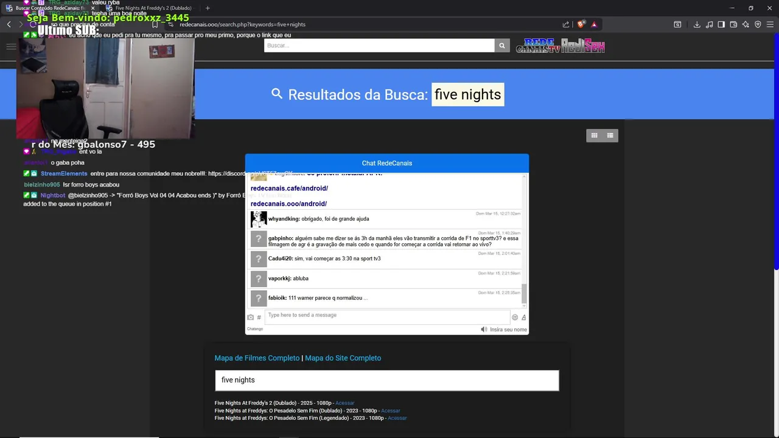Click the tab search icon in toolbar

(677, 24)
